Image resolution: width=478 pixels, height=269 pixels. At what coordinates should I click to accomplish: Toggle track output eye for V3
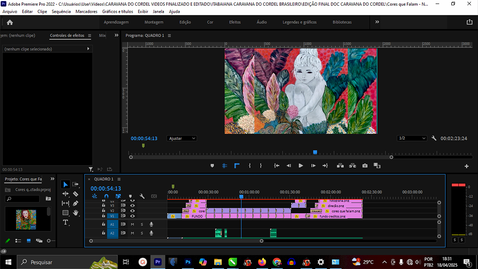coord(132,206)
